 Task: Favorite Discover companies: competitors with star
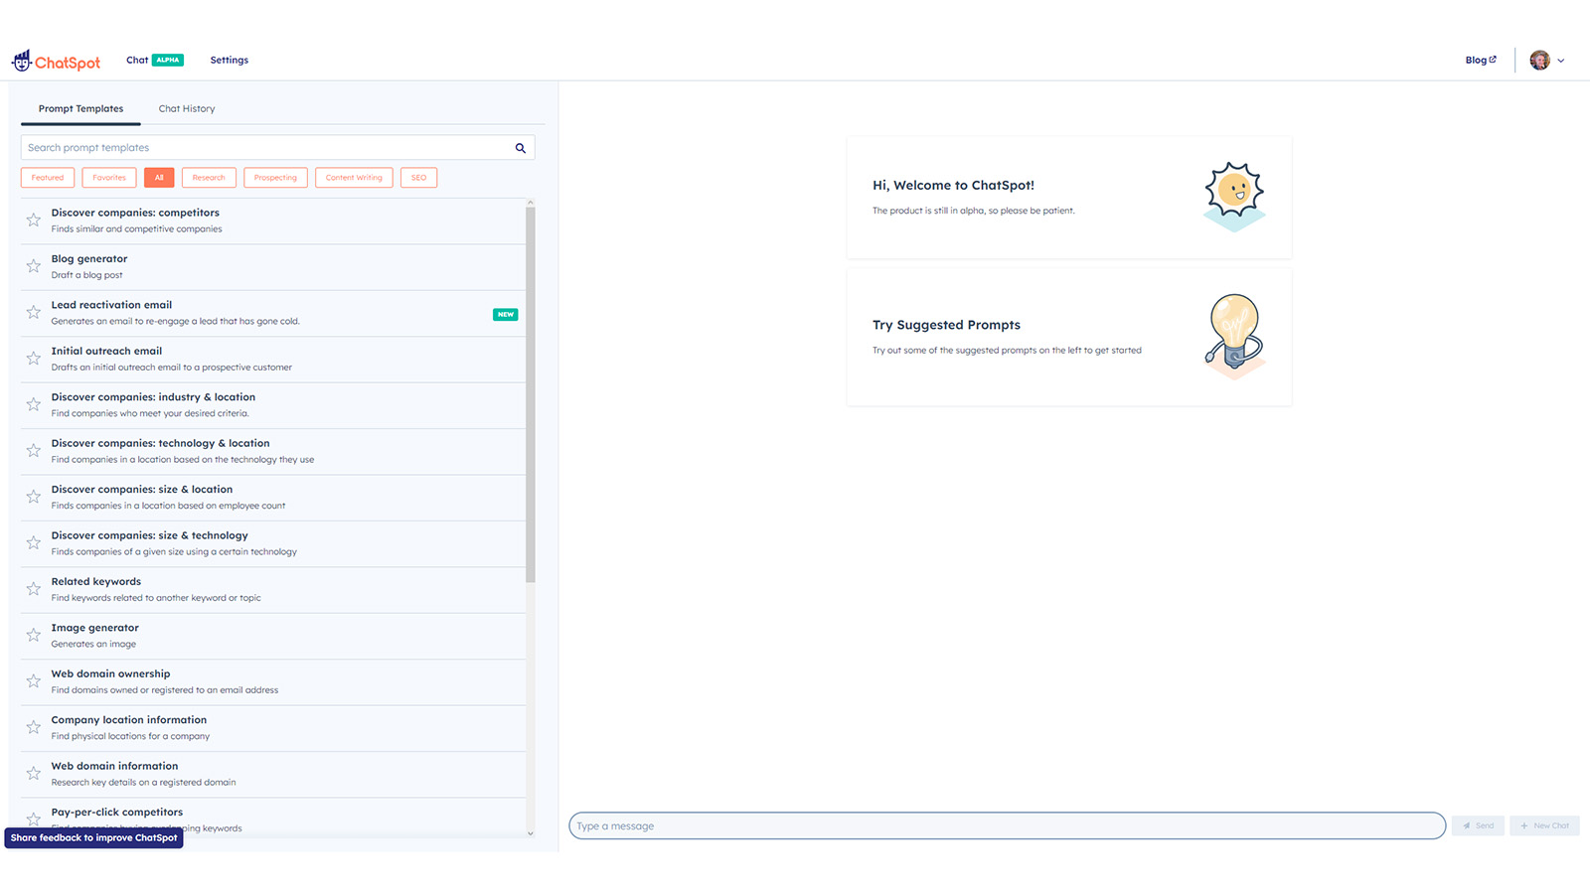pos(34,220)
